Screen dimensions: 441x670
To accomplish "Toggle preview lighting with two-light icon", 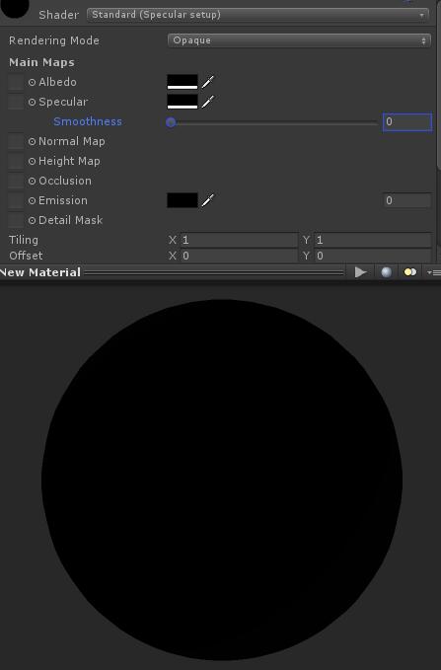I will click(409, 272).
